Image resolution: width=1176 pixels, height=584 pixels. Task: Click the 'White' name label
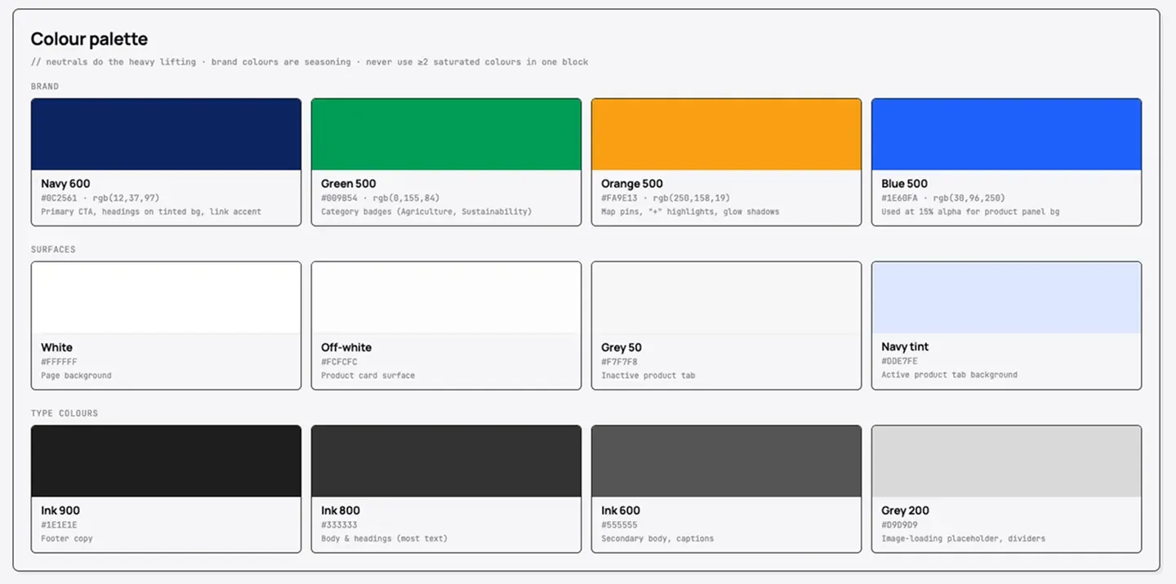(x=56, y=347)
